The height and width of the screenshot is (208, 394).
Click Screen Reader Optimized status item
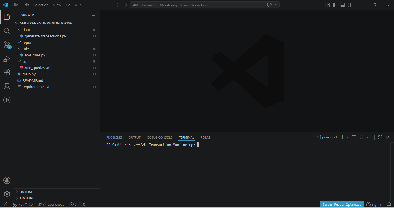(342, 205)
